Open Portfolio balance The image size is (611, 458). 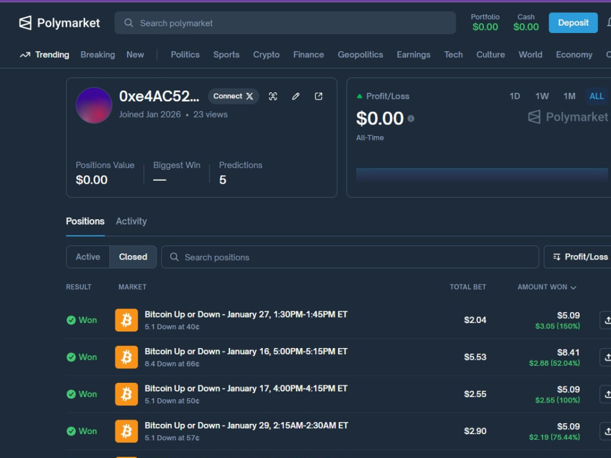pos(485,23)
